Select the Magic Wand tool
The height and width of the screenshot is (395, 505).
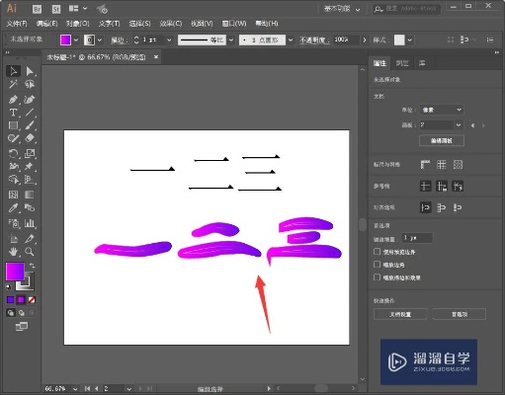(13, 85)
